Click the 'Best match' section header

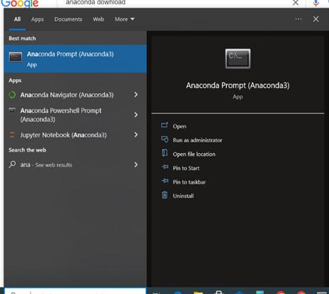coord(22,38)
